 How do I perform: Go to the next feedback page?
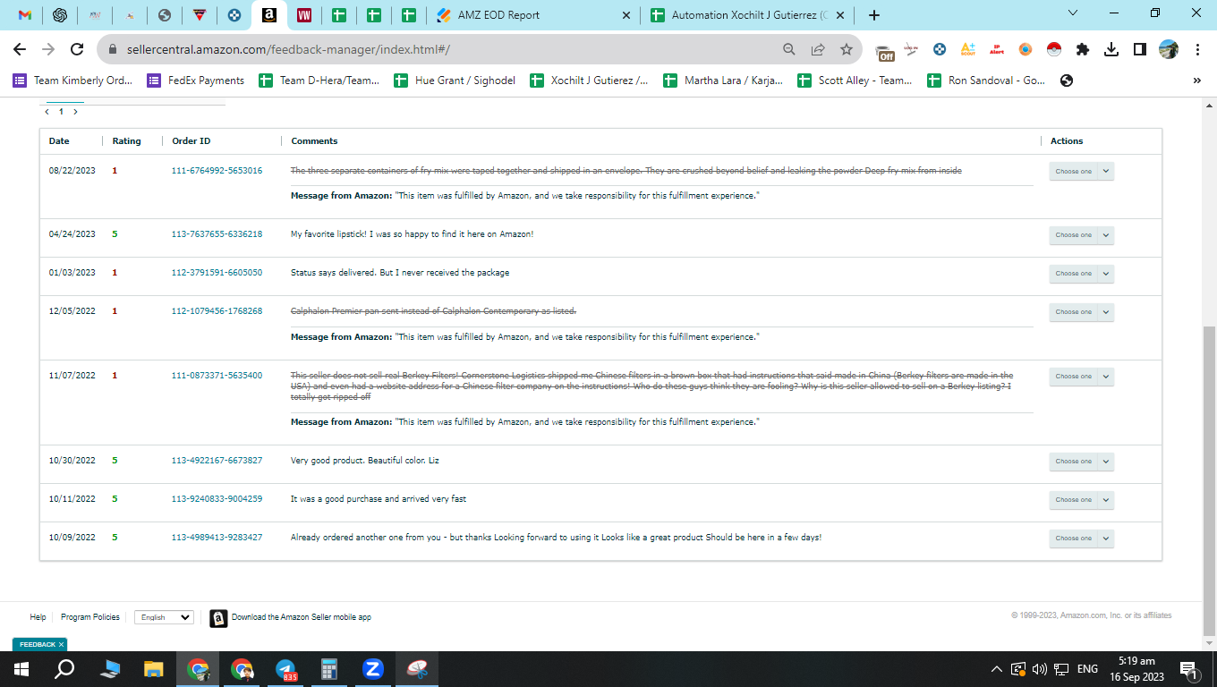point(75,112)
